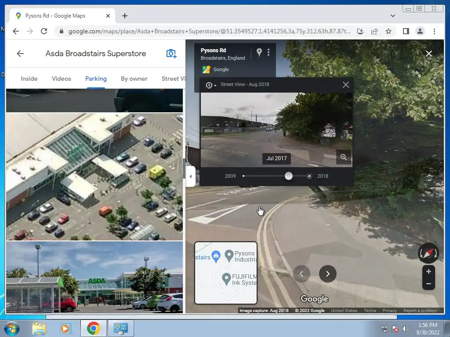Image resolution: width=450 pixels, height=337 pixels.
Task: Click the Pysons Industrial pin on mini map
Action: [x=229, y=256]
